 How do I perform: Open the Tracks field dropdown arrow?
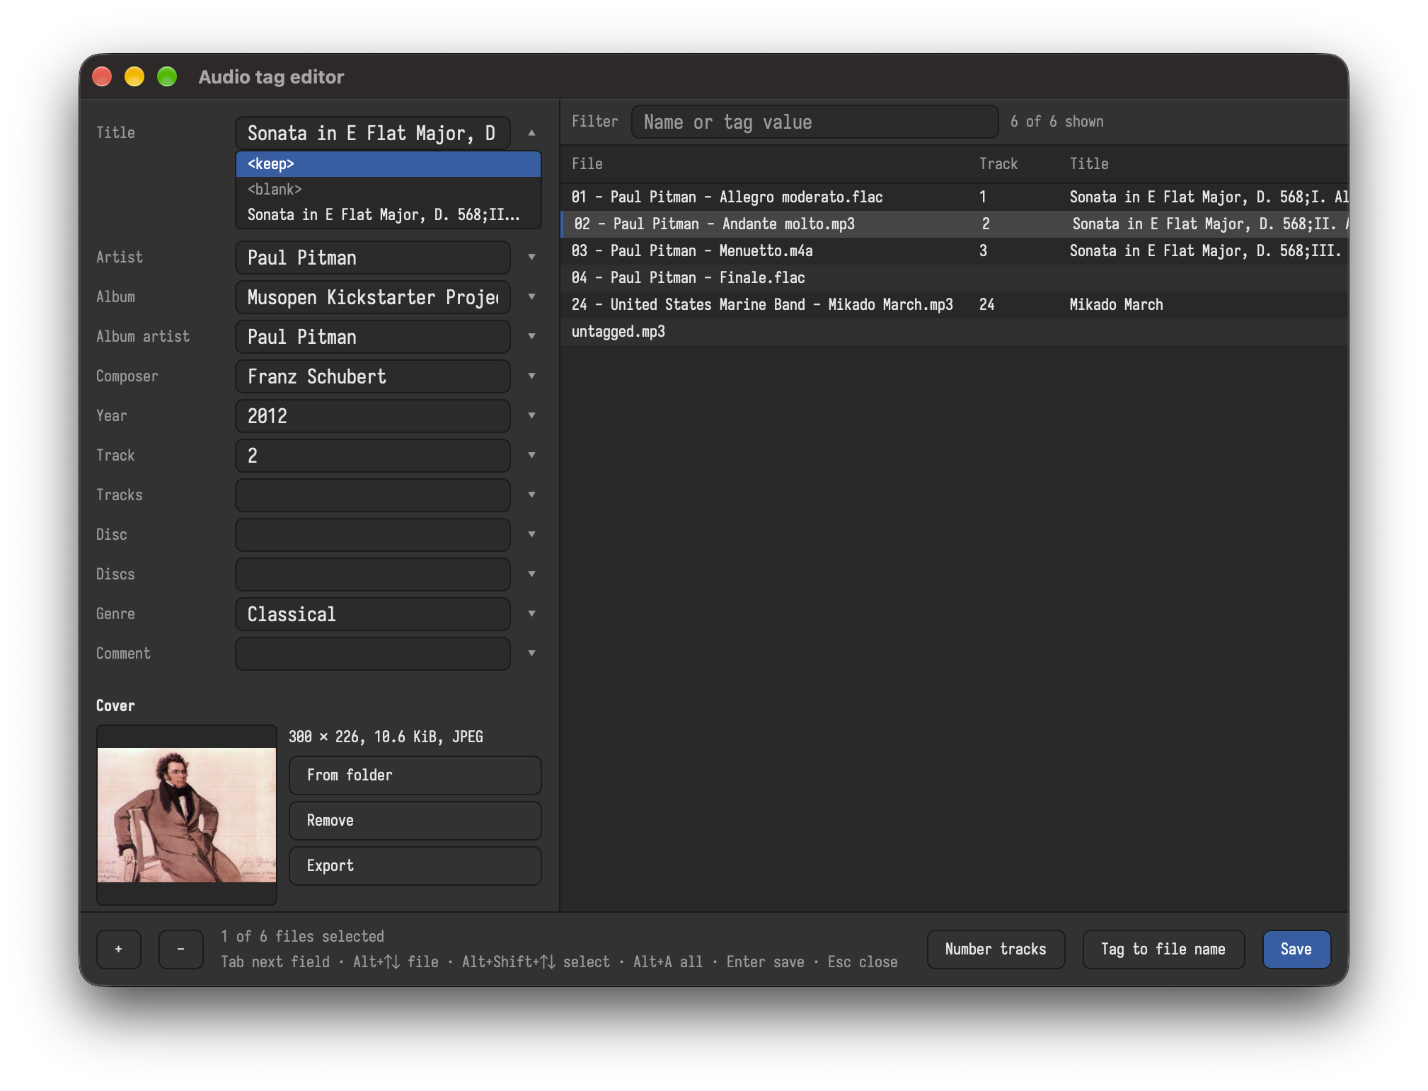click(x=531, y=495)
